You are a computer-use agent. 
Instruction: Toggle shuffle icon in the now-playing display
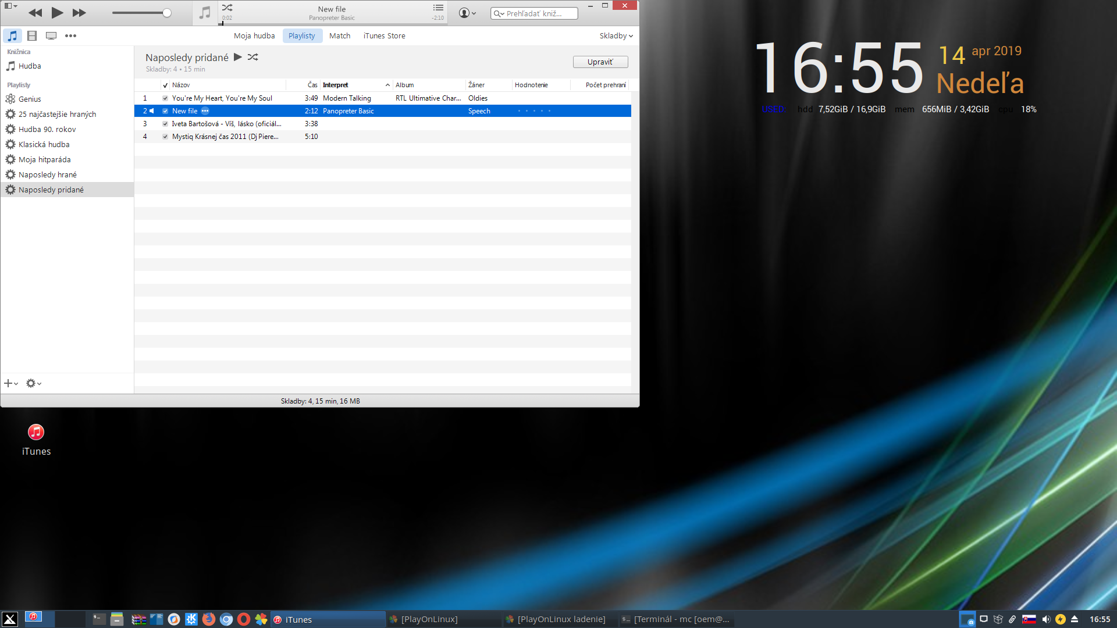coord(227,8)
